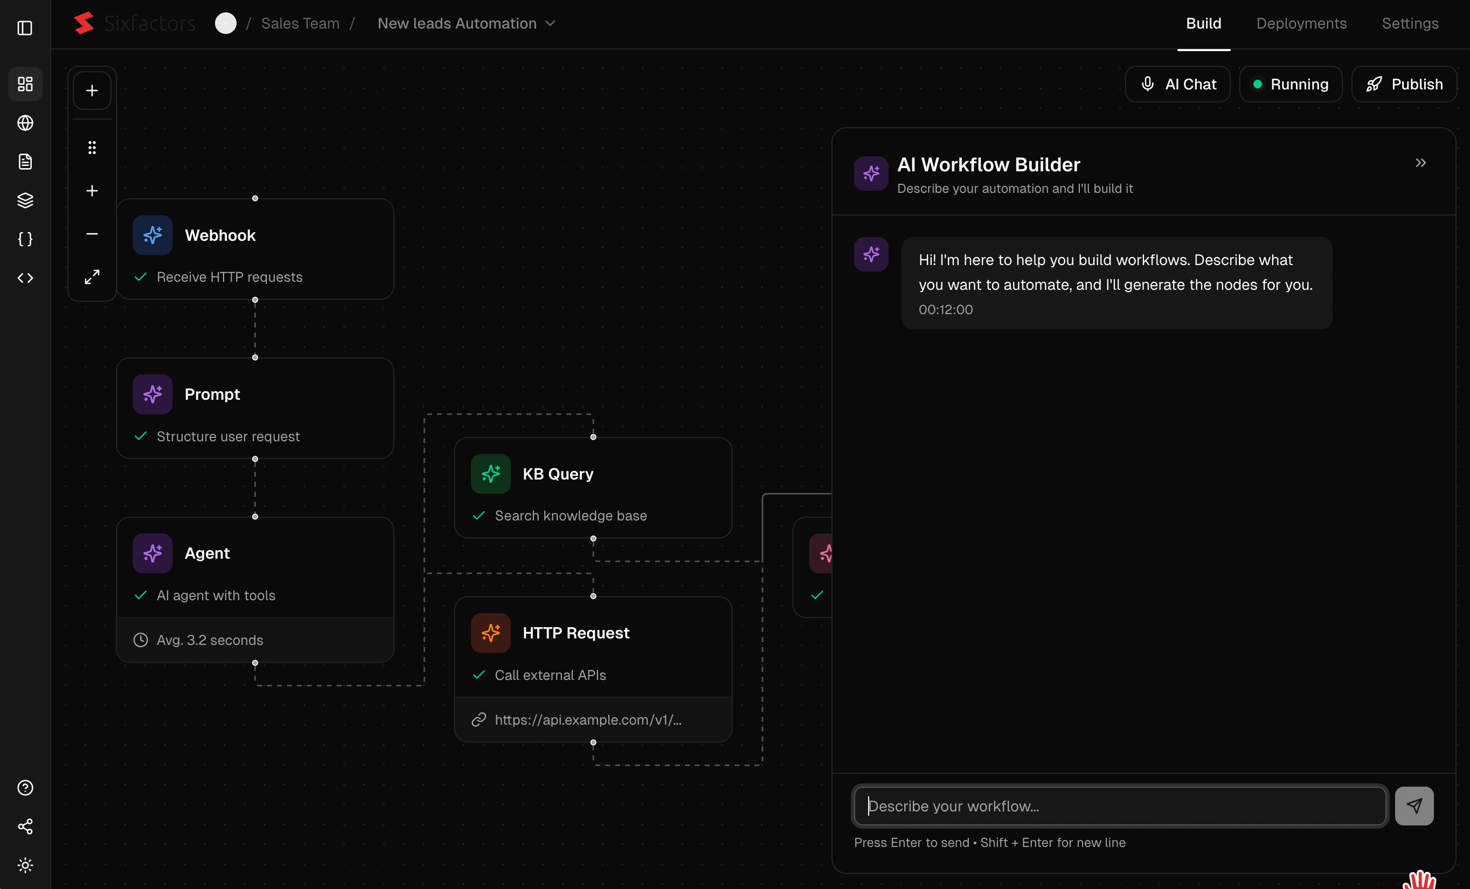Click the Publish button

(1404, 84)
